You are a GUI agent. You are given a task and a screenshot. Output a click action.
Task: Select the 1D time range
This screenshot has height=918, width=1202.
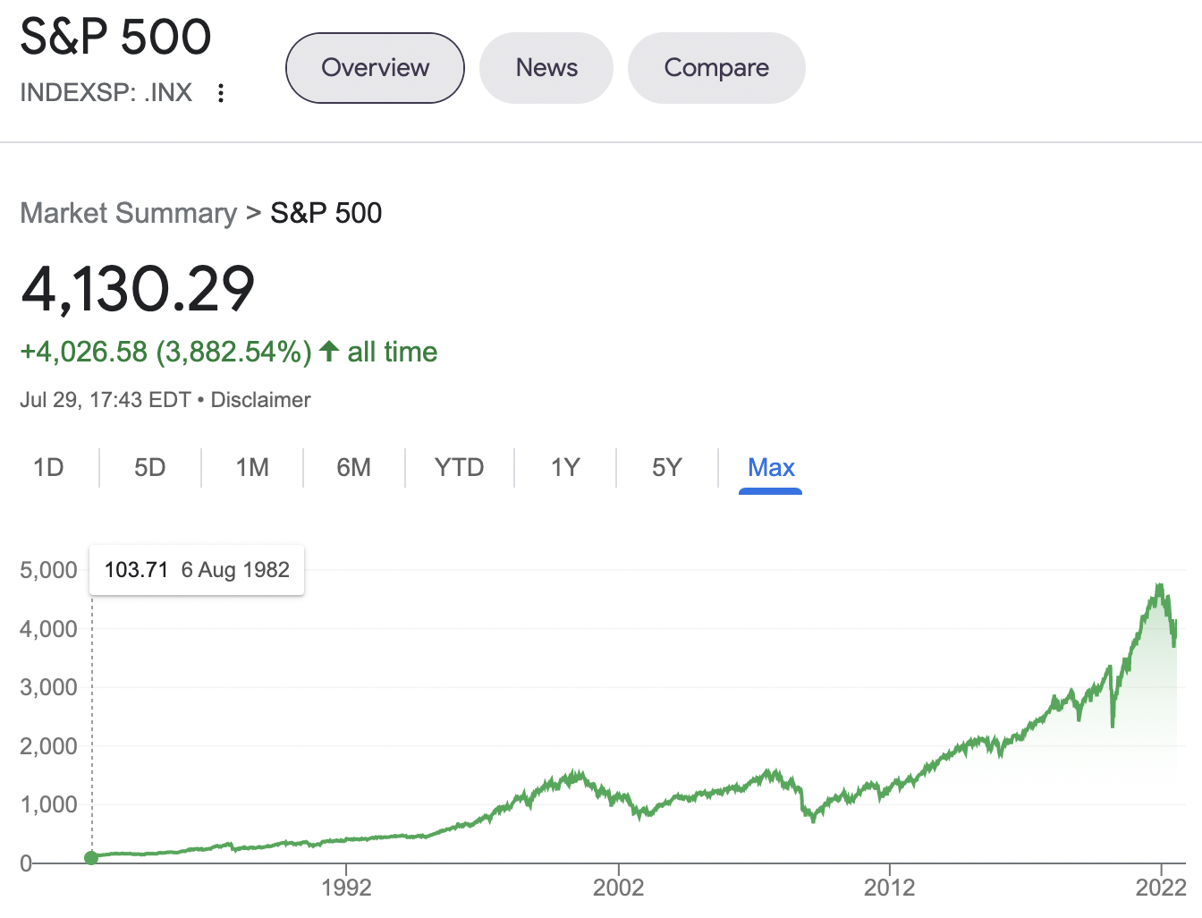click(48, 467)
